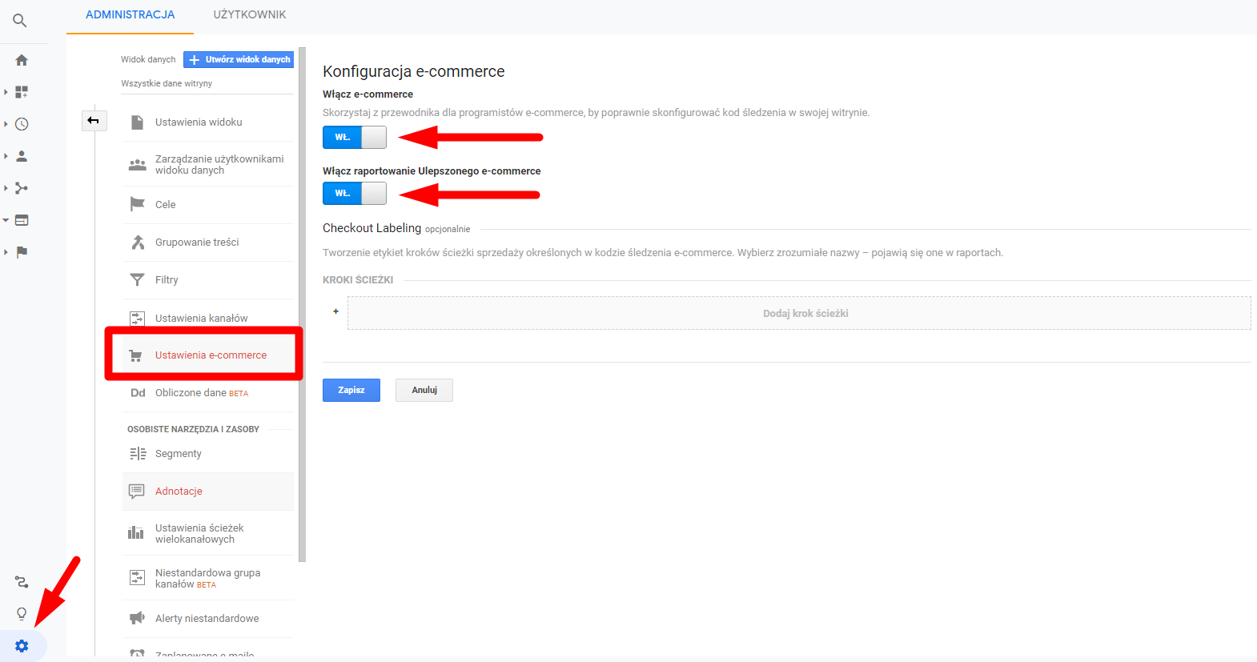Click the icon beside Grupowanie treści

138,242
